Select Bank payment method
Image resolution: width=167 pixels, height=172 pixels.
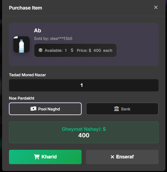[x=122, y=109]
